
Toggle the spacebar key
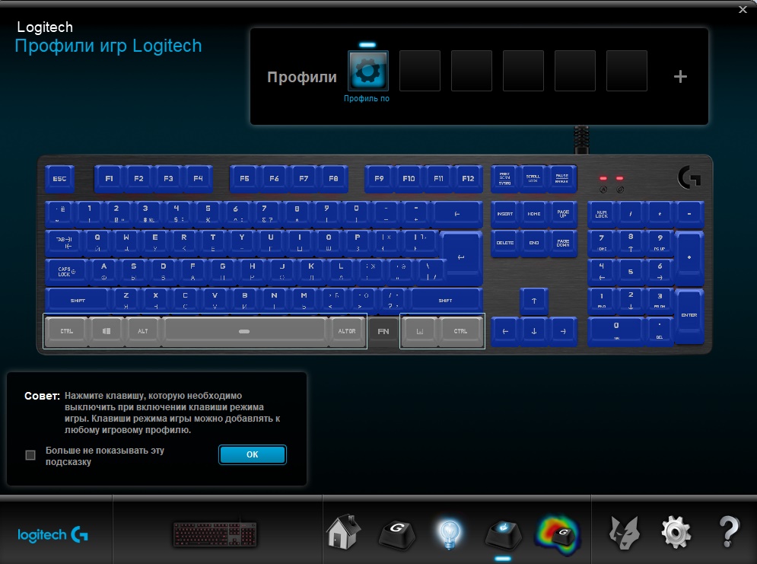(244, 331)
